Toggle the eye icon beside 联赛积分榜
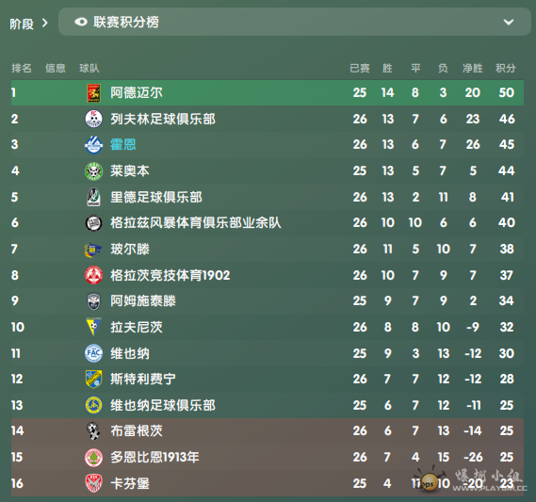536x502 pixels. tap(81, 23)
